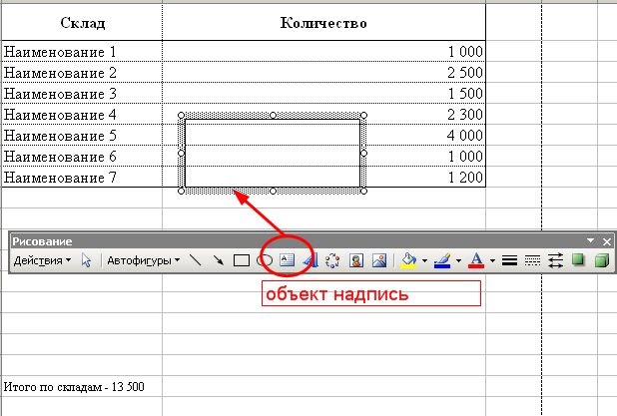Viewport: 617px width, 416px height.
Task: Open the line style (thickness) menu
Action: [x=509, y=260]
